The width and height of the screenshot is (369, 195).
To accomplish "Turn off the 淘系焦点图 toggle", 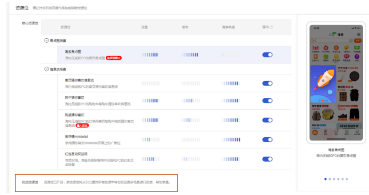I will tap(267, 55).
